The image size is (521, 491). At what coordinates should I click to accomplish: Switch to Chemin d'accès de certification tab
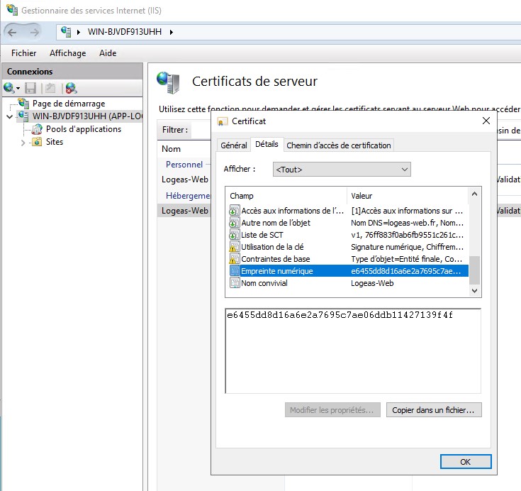point(338,145)
